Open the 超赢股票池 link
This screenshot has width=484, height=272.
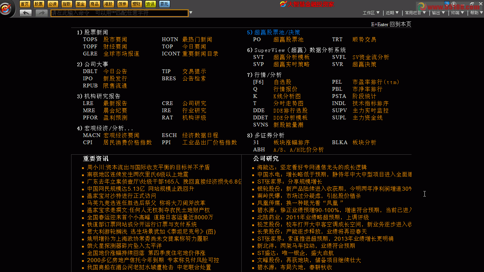(x=289, y=39)
